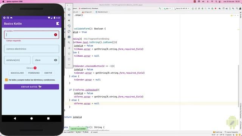Click the Spotlight search in menu bar
242x136 pixels.
tap(216, 2)
